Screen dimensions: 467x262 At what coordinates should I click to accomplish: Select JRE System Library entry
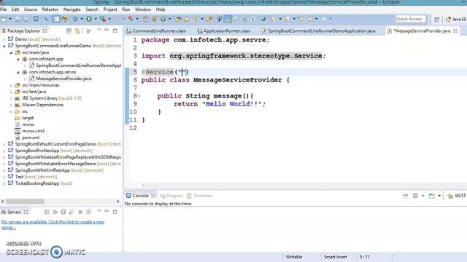(51, 98)
